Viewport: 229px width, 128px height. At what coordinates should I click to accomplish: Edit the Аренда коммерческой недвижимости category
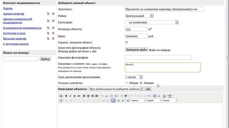[48, 21]
